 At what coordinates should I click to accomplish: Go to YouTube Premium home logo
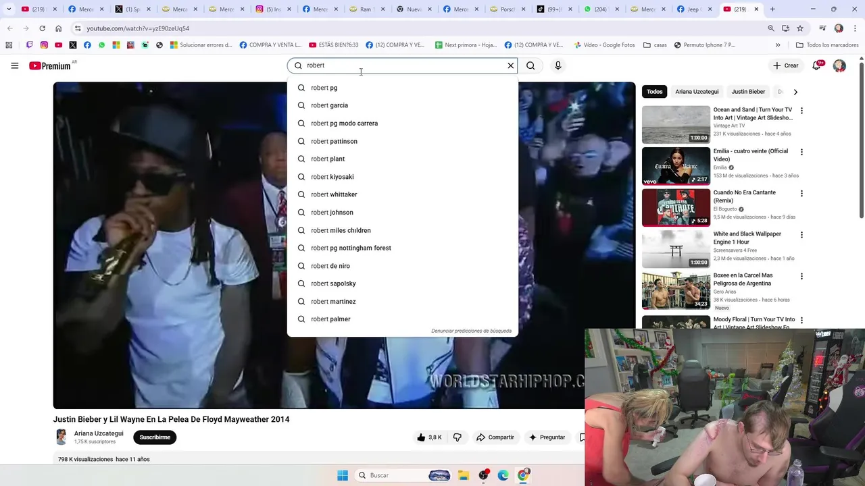pyautogui.click(x=50, y=65)
